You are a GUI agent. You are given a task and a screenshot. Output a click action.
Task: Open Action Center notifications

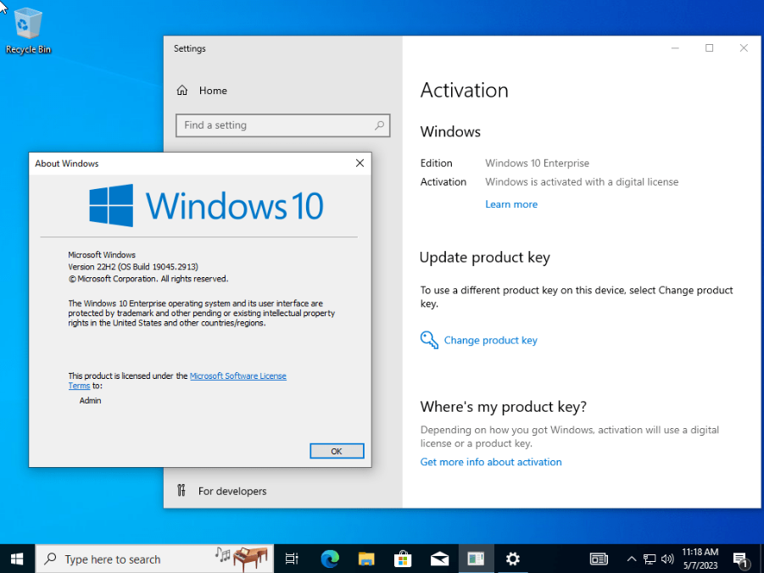[740, 559]
